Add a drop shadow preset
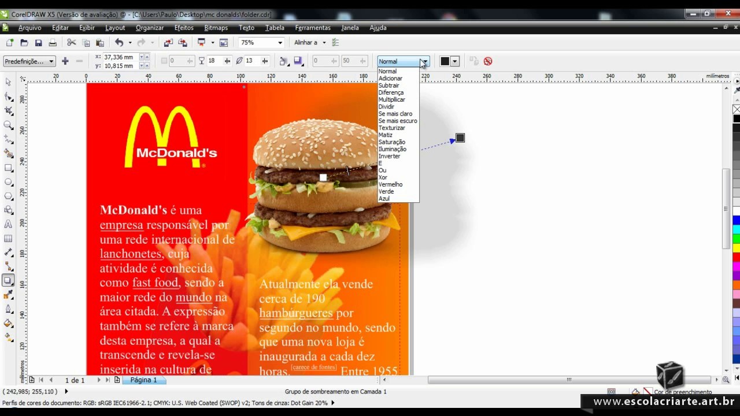740x416 pixels. [65, 61]
